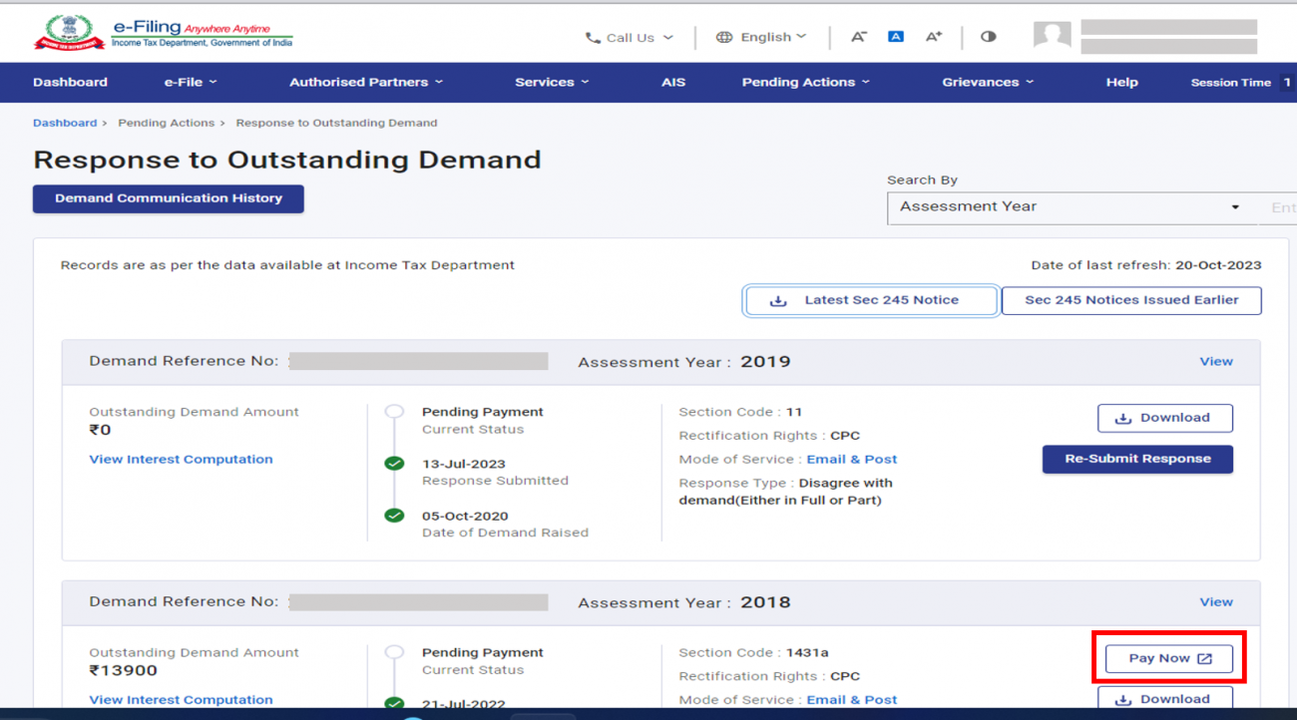Reset text size with the blue A icon
Viewport: 1297px width, 720px height.
point(895,36)
